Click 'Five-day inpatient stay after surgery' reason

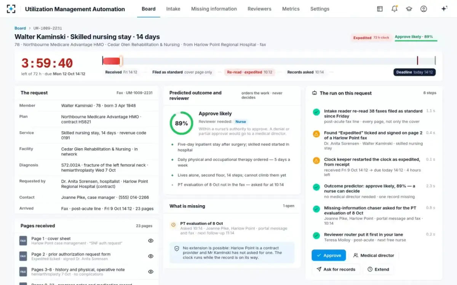(233, 147)
